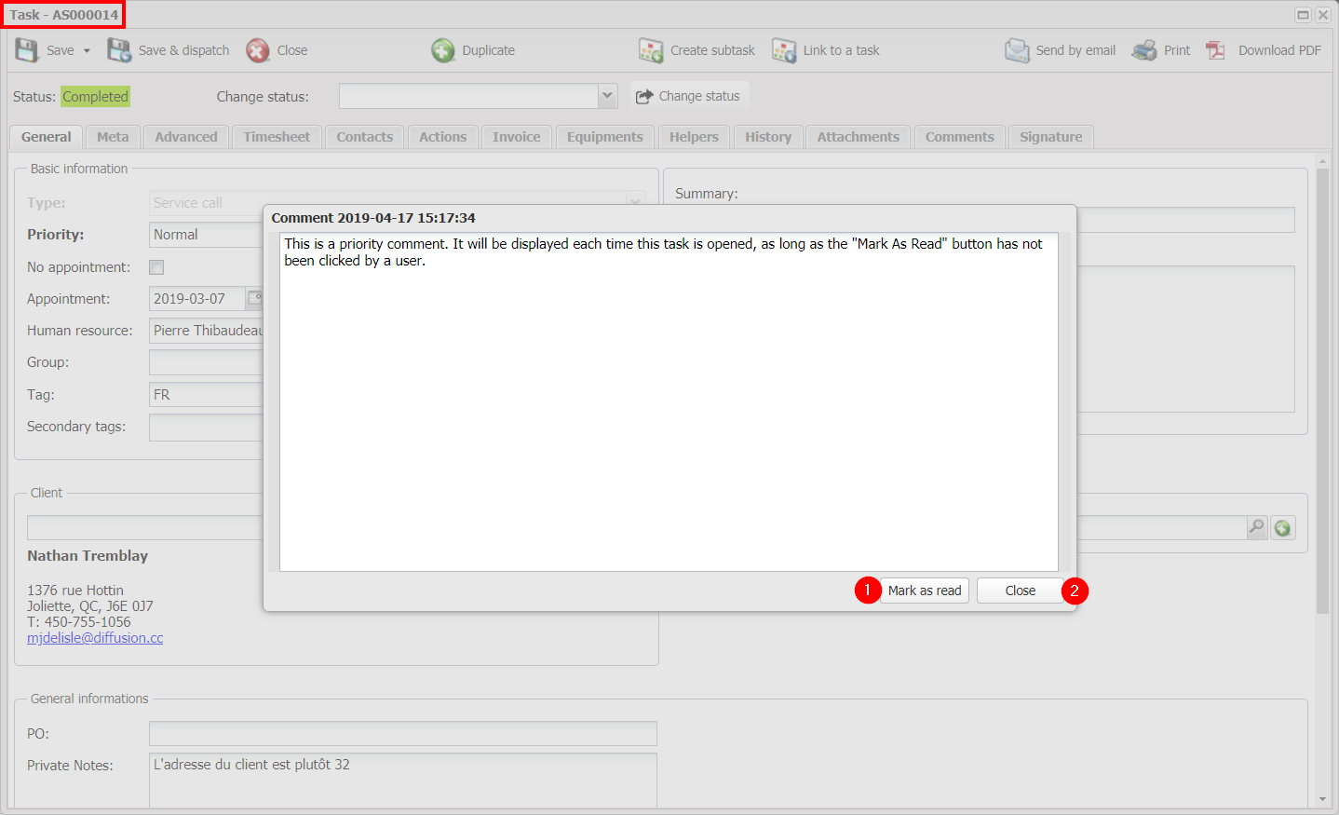Image resolution: width=1339 pixels, height=815 pixels.
Task: Click the Save & dispatch icon
Action: pos(119,50)
